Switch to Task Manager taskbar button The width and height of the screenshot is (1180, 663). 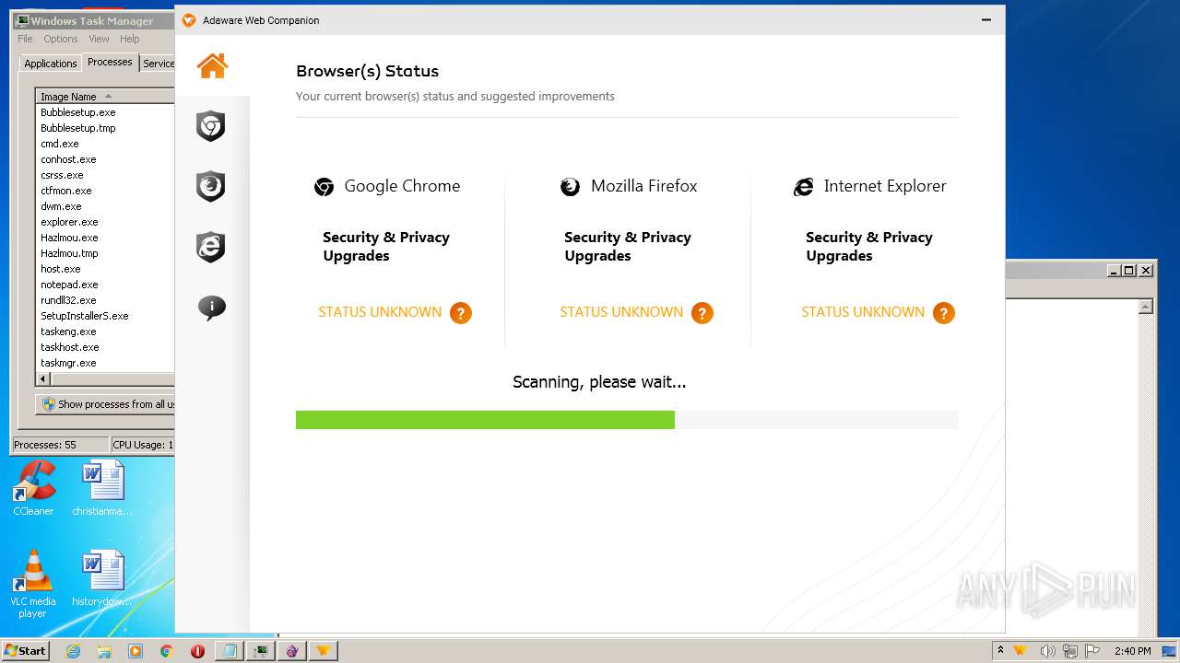click(261, 651)
